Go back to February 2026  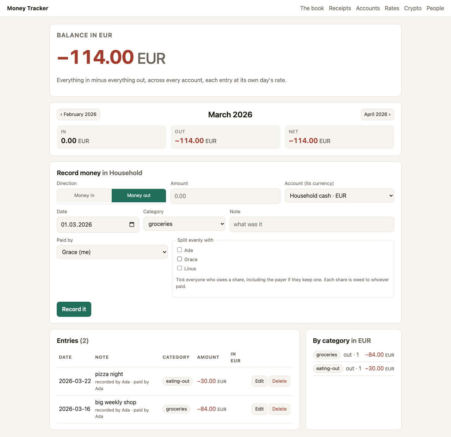coord(78,115)
